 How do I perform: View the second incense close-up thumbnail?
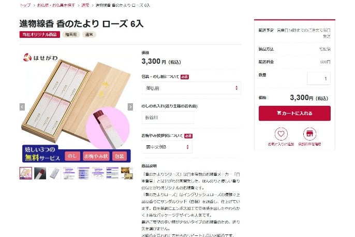pyautogui.click(x=40, y=173)
